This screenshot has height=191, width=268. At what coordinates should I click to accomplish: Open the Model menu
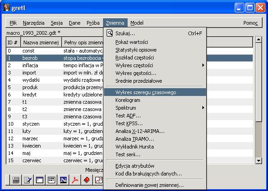tap(137, 23)
